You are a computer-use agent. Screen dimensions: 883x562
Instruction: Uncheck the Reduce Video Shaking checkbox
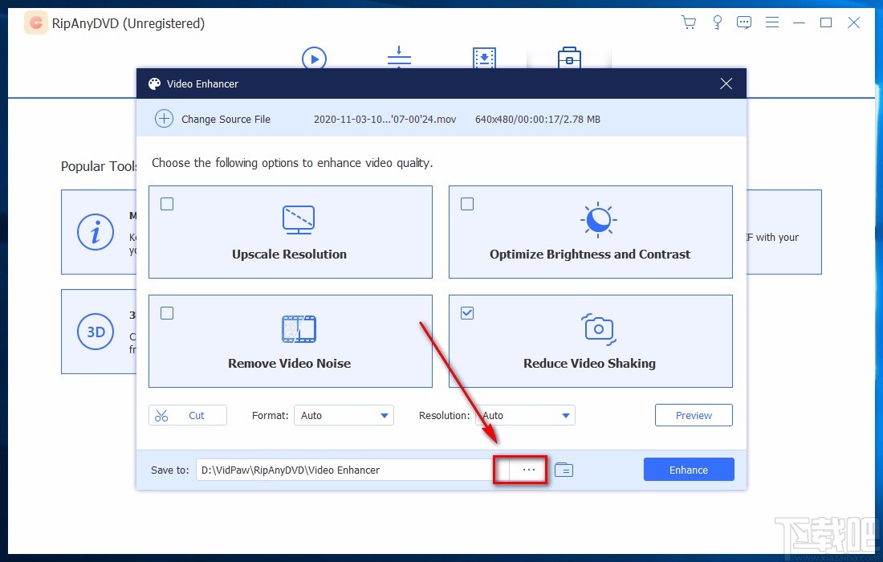(x=467, y=313)
